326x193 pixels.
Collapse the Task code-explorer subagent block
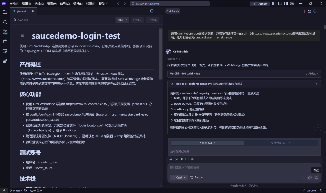(x=316, y=84)
